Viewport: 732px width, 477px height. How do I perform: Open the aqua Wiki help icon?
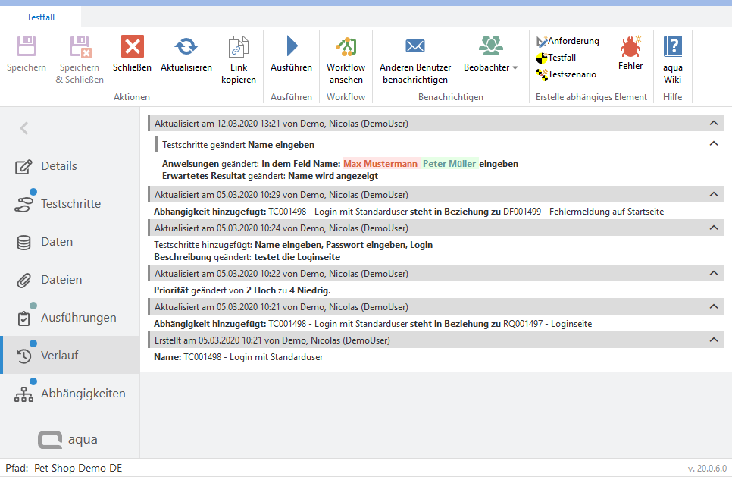coord(672,48)
